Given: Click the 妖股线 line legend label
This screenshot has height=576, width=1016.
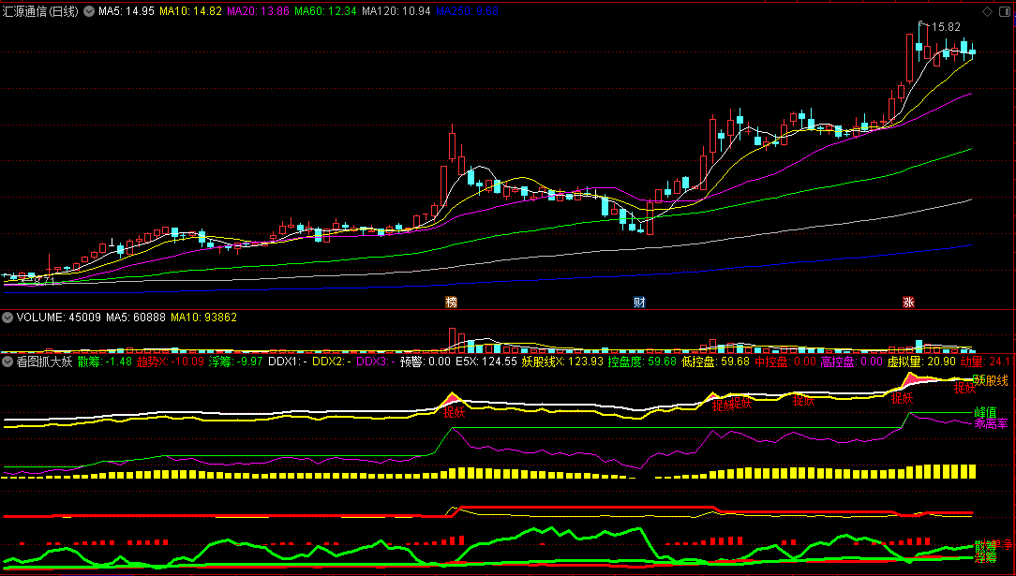Looking at the screenshot, I should [x=991, y=380].
